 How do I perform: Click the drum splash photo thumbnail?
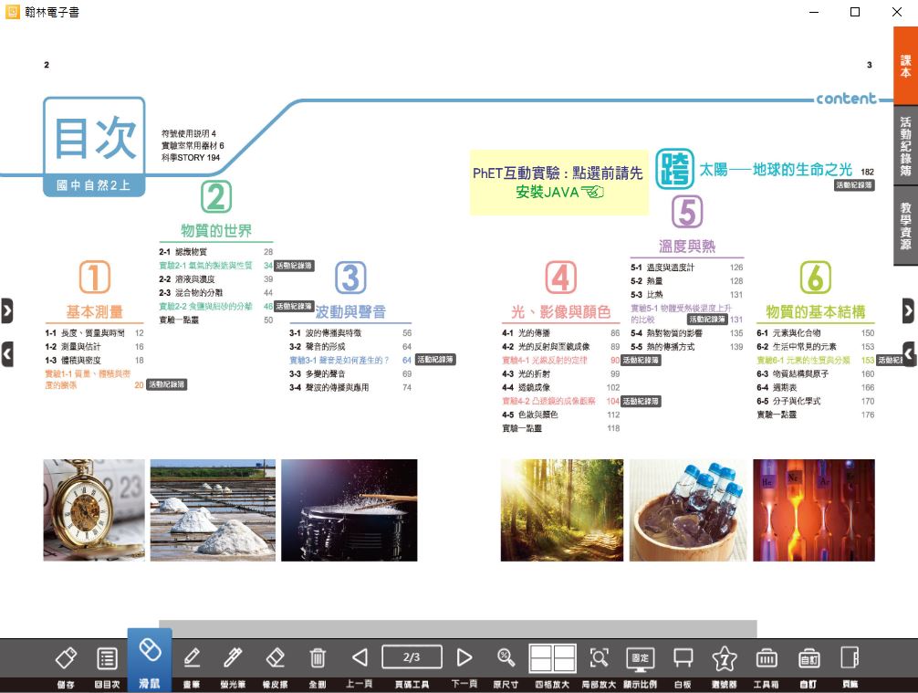[349, 510]
